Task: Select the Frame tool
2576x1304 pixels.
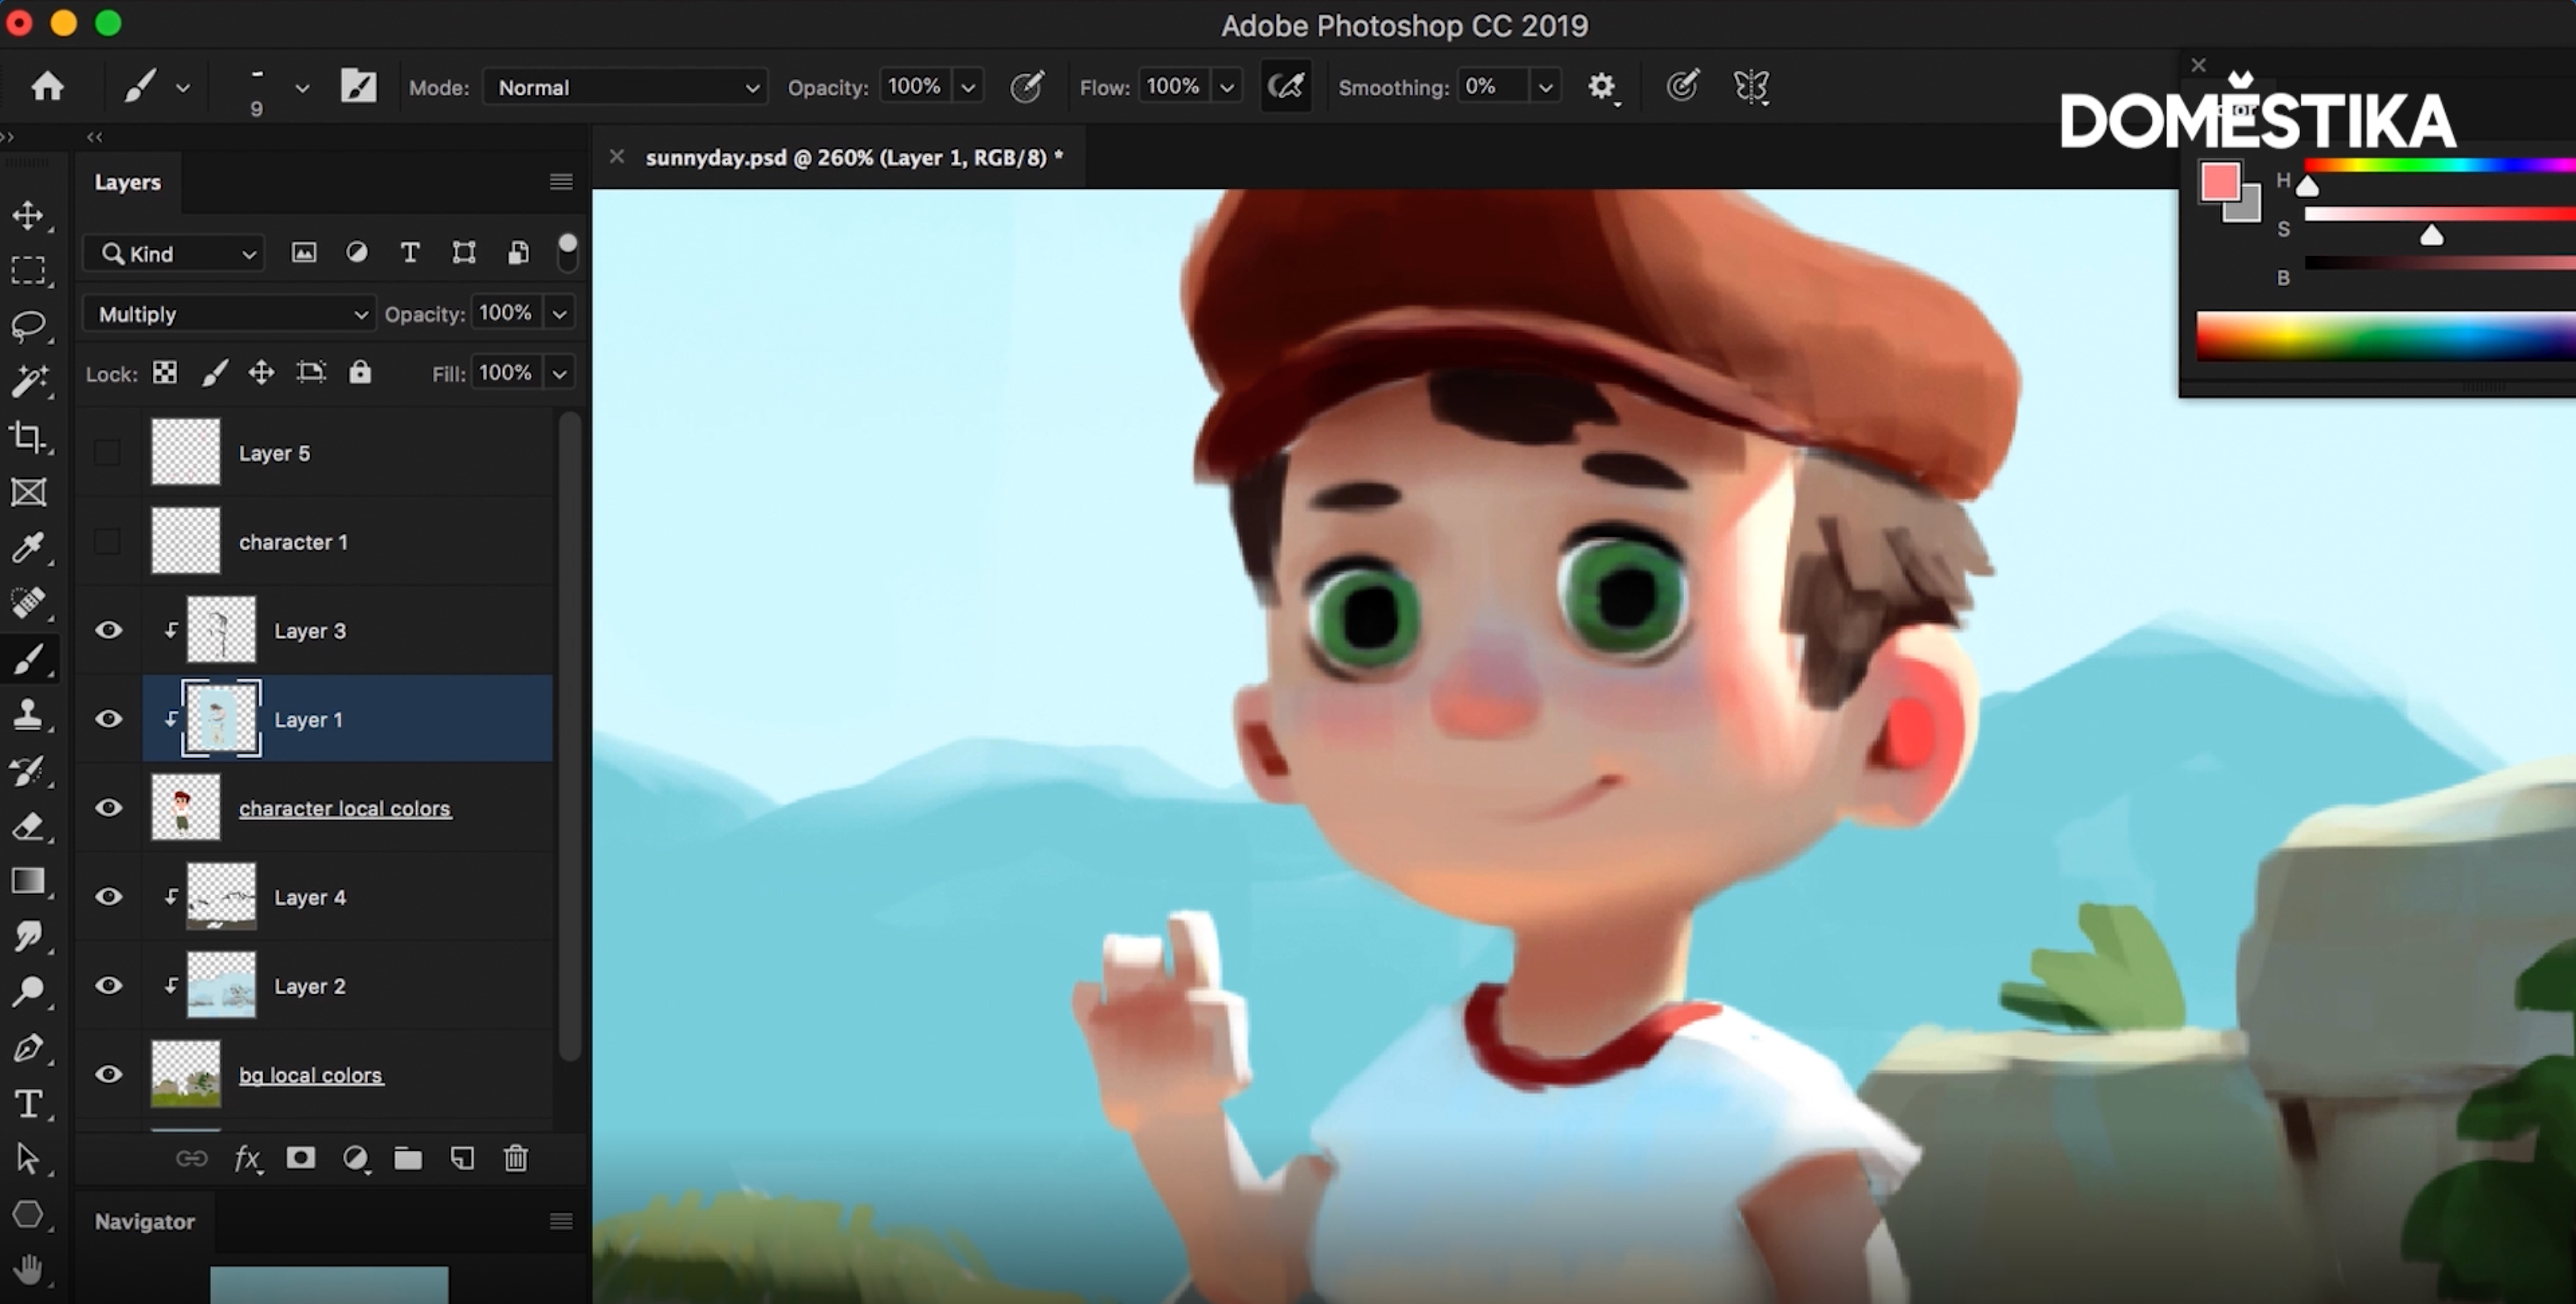Action: tap(28, 492)
